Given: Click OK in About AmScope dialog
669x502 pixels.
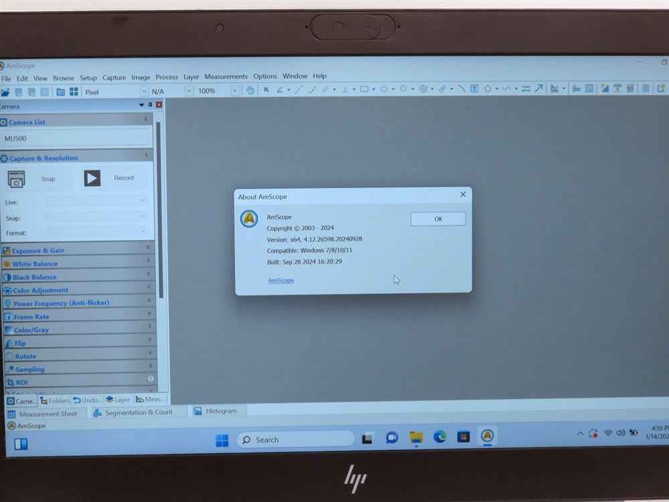Looking at the screenshot, I should pyautogui.click(x=438, y=219).
